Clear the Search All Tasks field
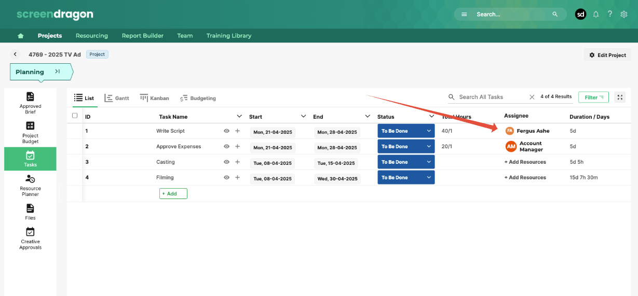The width and height of the screenshot is (638, 296). [x=532, y=97]
